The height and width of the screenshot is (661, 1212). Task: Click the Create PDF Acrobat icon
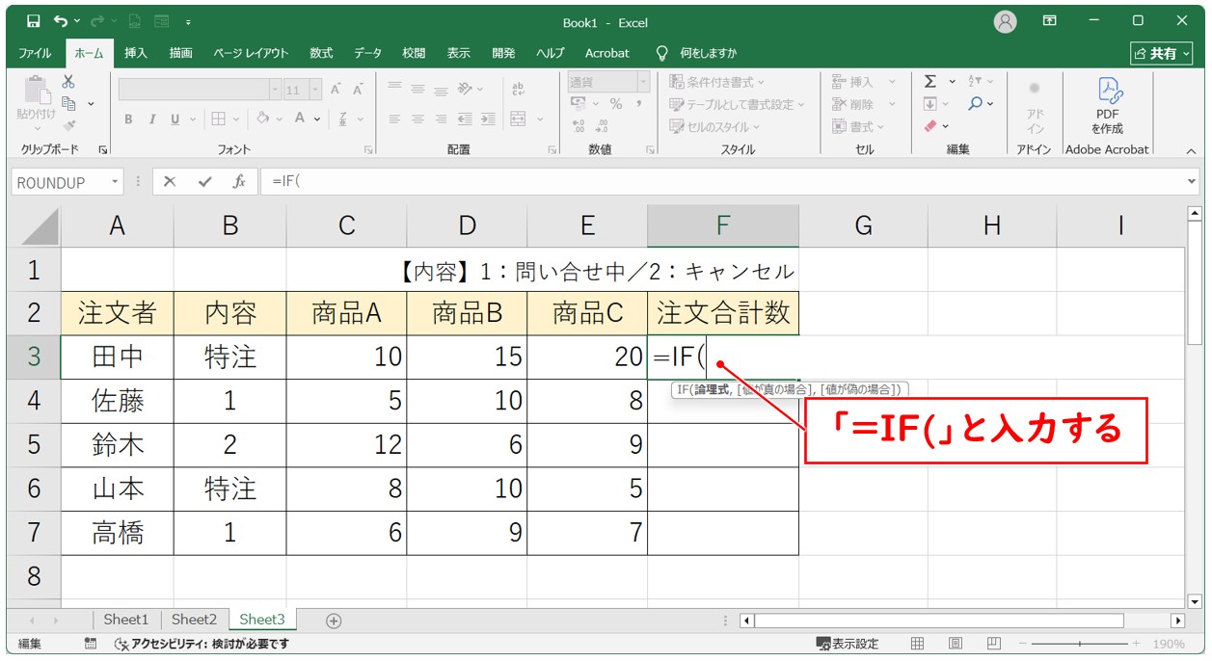pyautogui.click(x=1107, y=104)
